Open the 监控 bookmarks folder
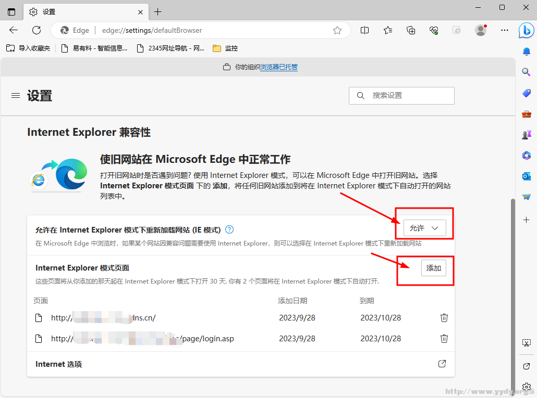The image size is (537, 398). coord(225,48)
